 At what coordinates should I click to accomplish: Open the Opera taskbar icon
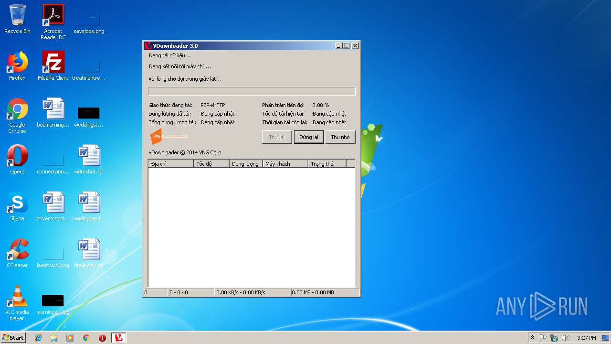click(x=102, y=338)
